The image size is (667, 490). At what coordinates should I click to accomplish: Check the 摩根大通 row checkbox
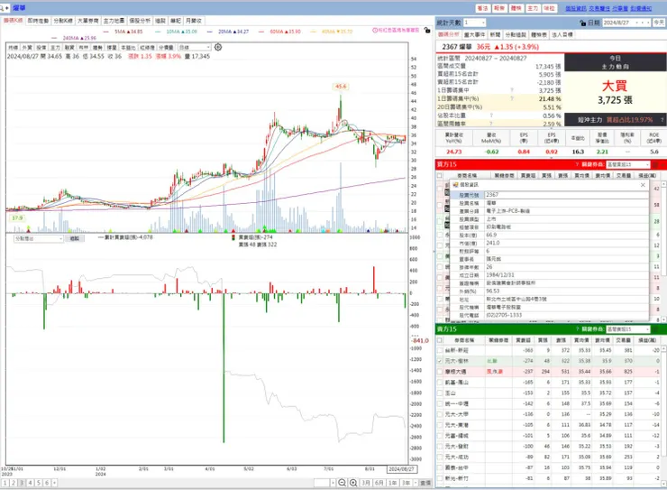click(440, 372)
